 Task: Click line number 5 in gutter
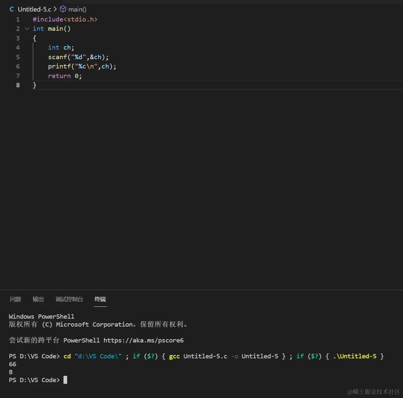pyautogui.click(x=18, y=57)
